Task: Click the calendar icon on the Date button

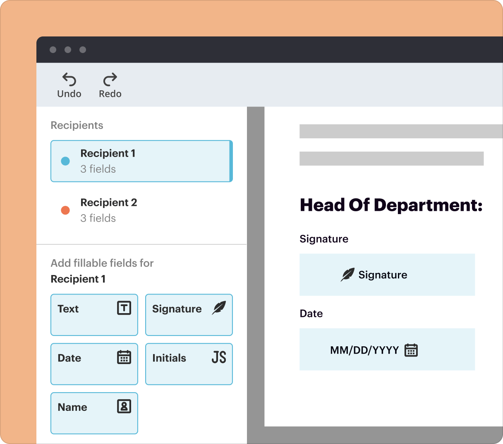Action: click(x=125, y=358)
